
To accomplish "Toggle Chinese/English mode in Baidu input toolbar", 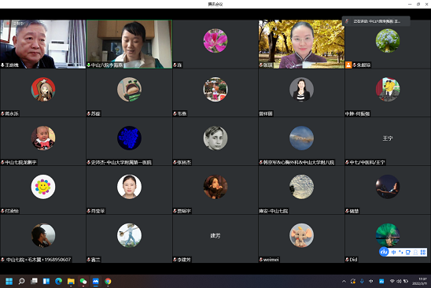I will click(393, 252).
